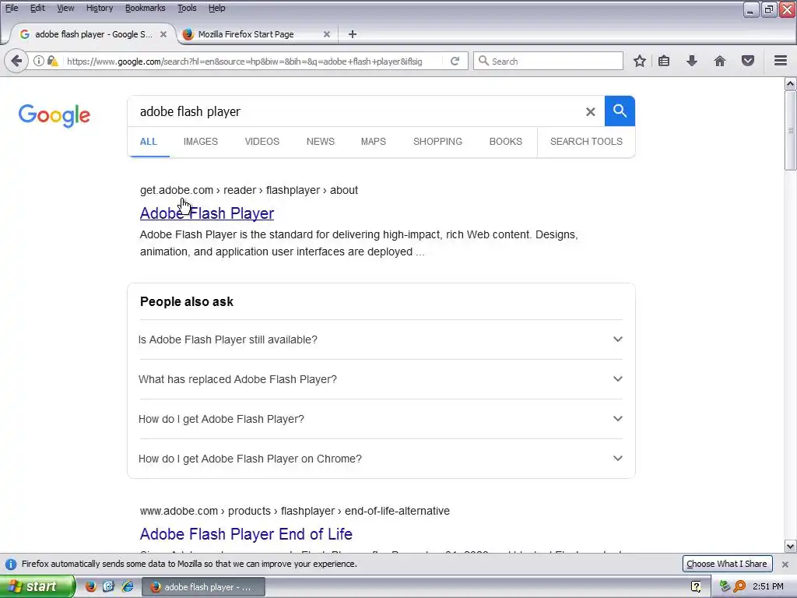Click the vertical scrollbar thumb
This screenshot has height=598, width=797.
pos(790,131)
